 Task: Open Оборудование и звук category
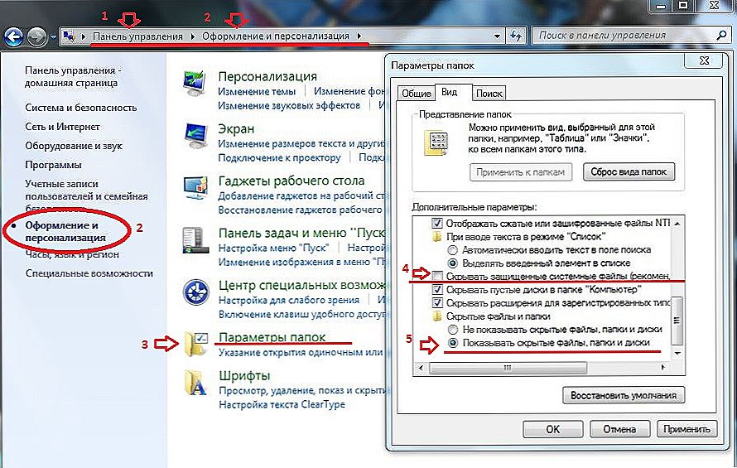click(x=74, y=146)
